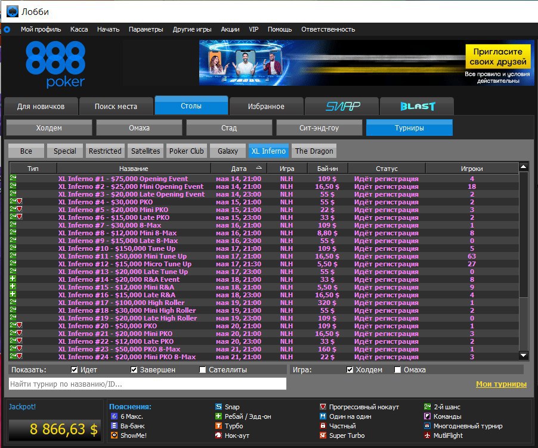This screenshot has height=448, width=538.
Task: Click the rebuy icon for XL Inferno #14
Action: (13, 279)
